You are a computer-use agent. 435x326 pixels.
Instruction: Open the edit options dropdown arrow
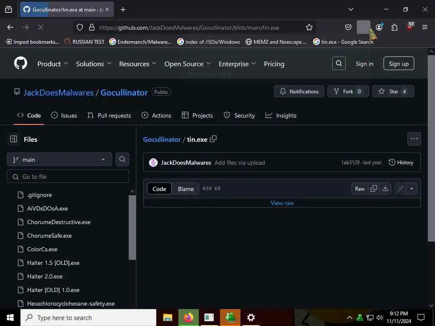pos(411,189)
